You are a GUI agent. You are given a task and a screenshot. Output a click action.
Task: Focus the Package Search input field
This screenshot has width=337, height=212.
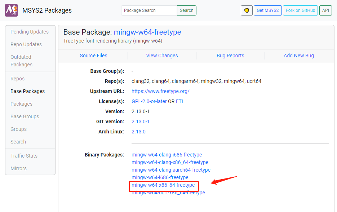[149, 10]
